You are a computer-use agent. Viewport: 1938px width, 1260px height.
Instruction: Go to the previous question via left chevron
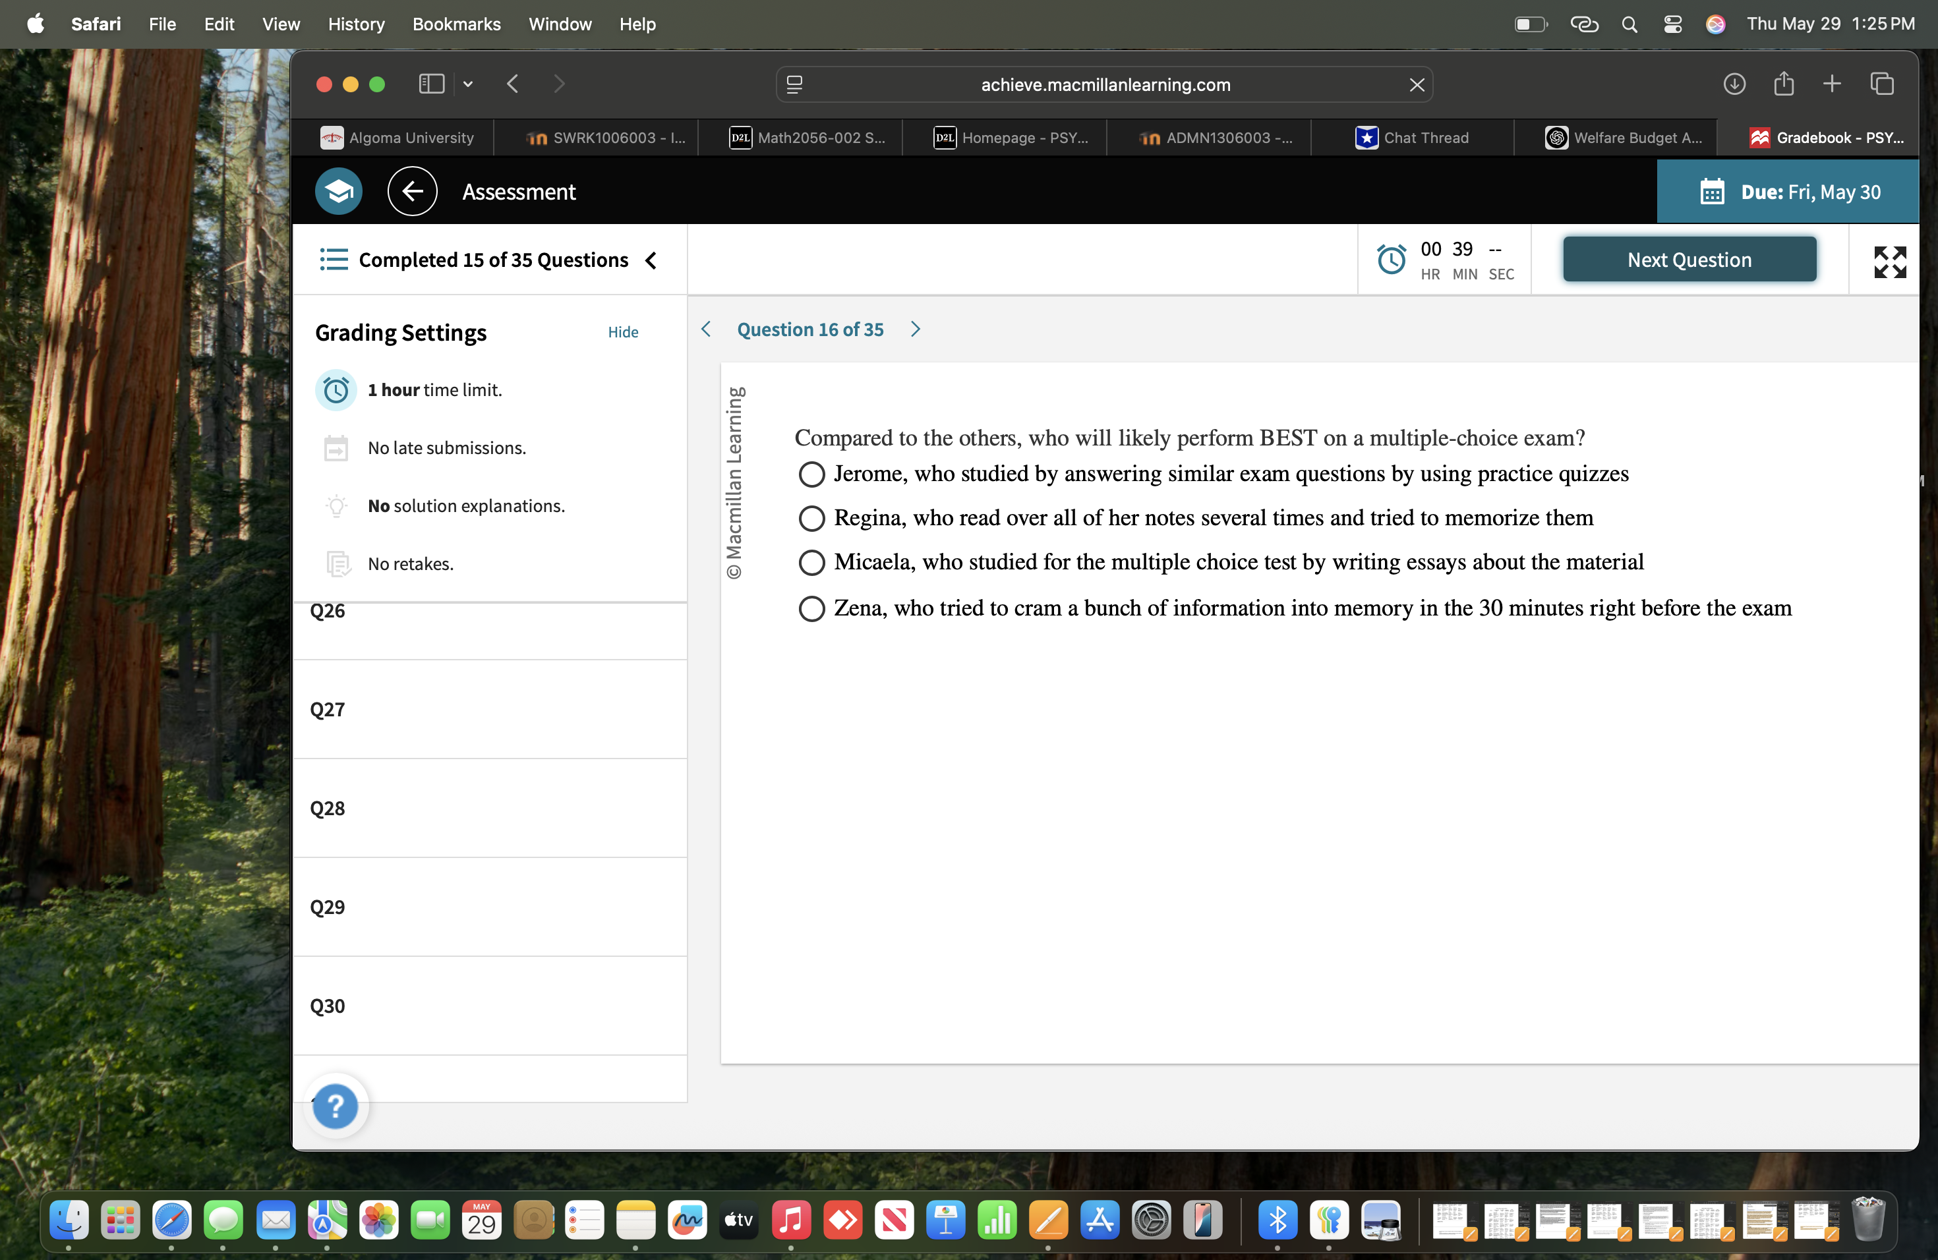pyautogui.click(x=705, y=329)
